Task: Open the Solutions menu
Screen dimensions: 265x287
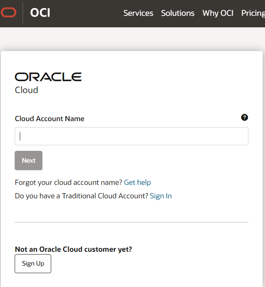Action: pyautogui.click(x=178, y=13)
